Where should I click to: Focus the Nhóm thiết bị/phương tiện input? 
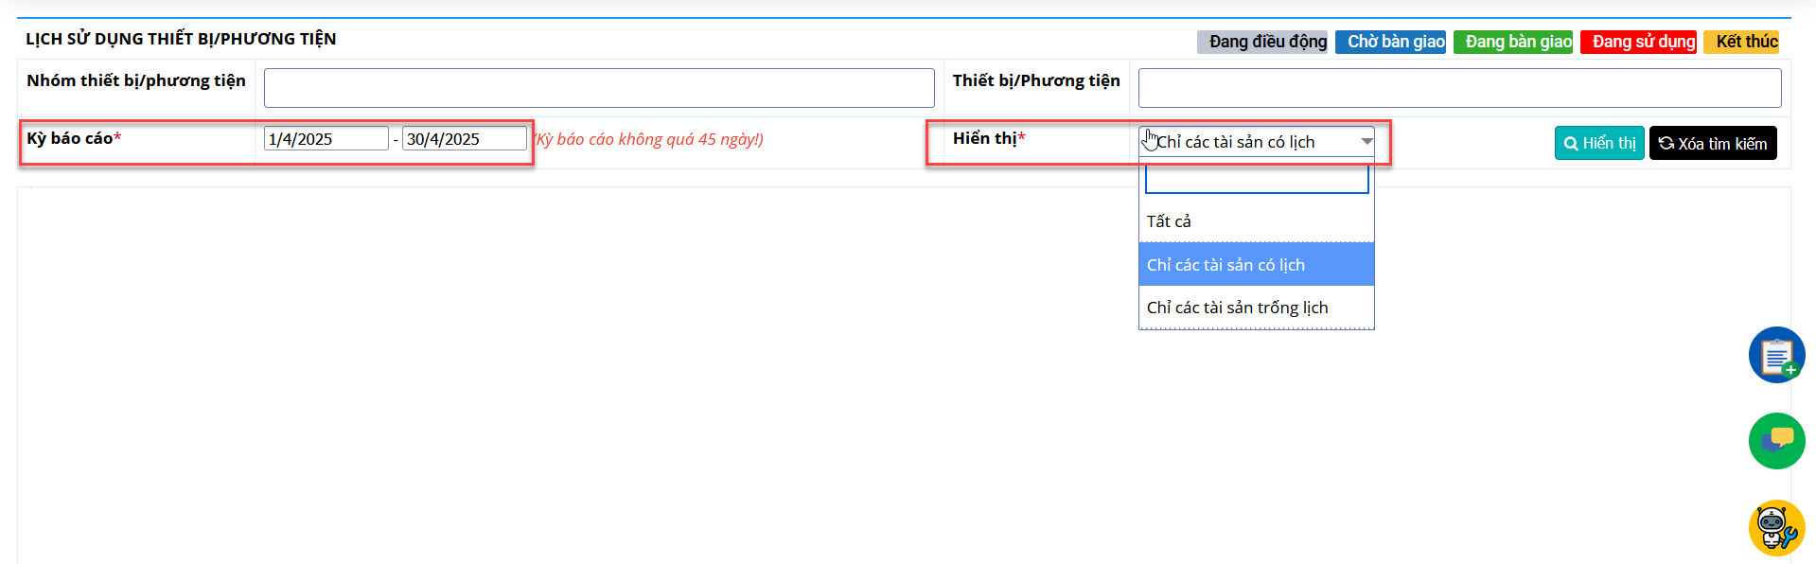pyautogui.click(x=599, y=88)
